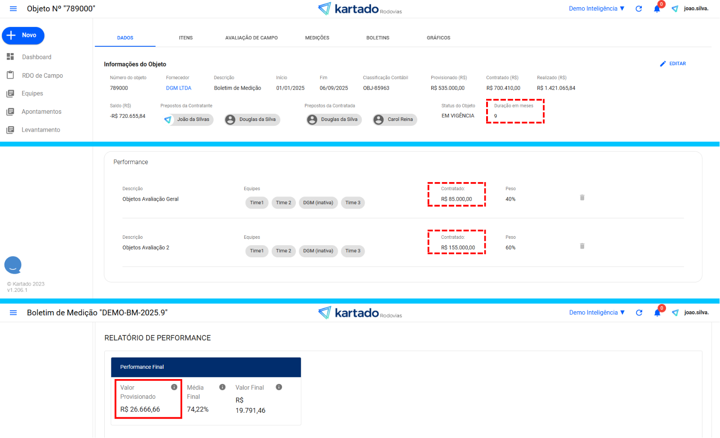The image size is (720, 438).
Task: Click trash icon for Objetos Avaliação 2
Action: click(x=582, y=246)
